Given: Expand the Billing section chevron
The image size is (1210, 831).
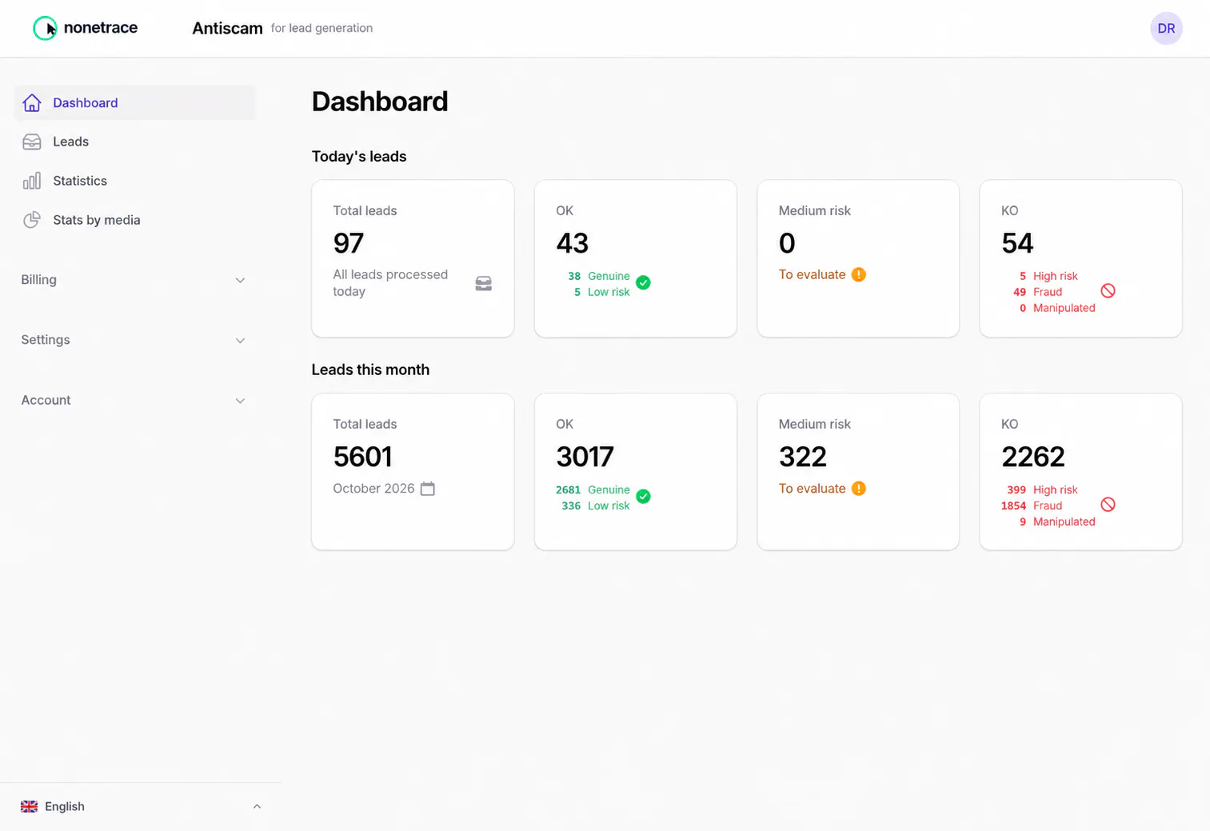Looking at the screenshot, I should click(x=240, y=280).
